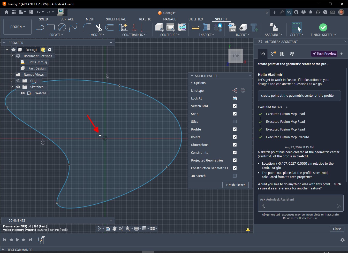Switch to the SURFACE tab

(67, 19)
